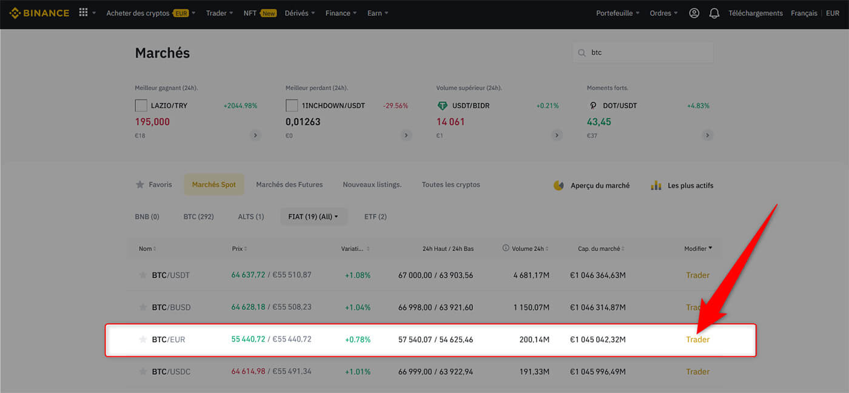Open Aperçu du marché link

(600, 186)
